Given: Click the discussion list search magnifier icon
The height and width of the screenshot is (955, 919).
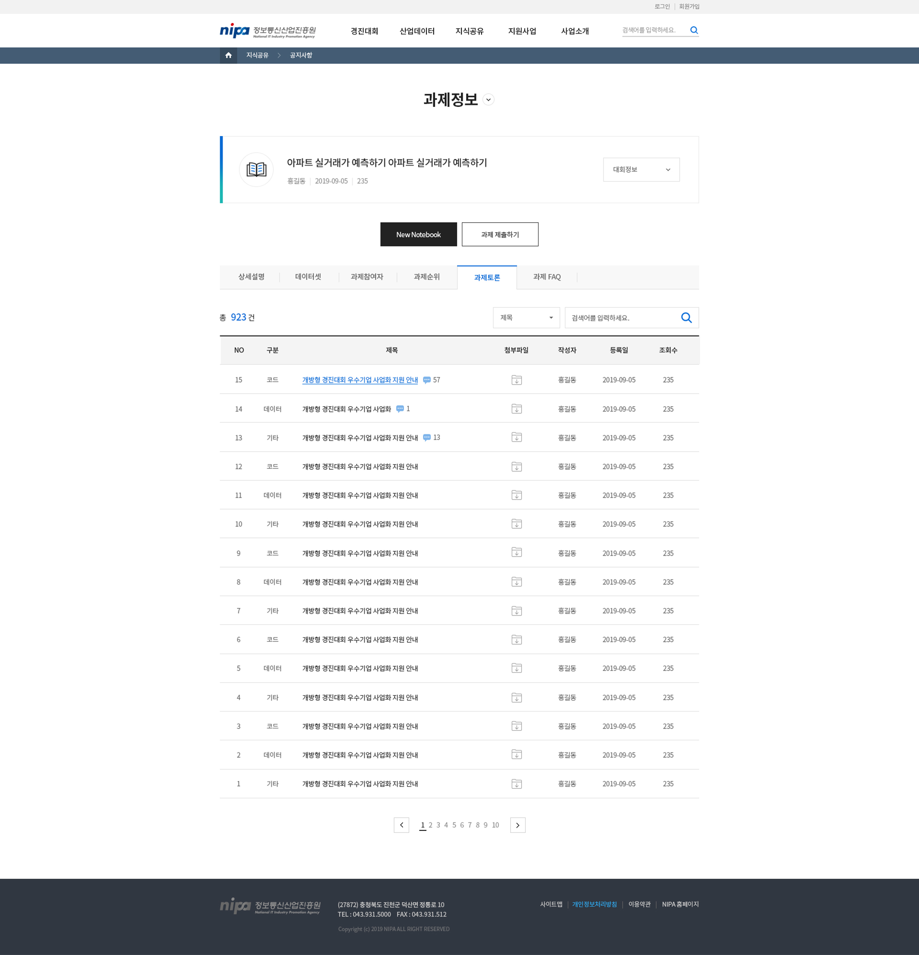Looking at the screenshot, I should coord(686,318).
